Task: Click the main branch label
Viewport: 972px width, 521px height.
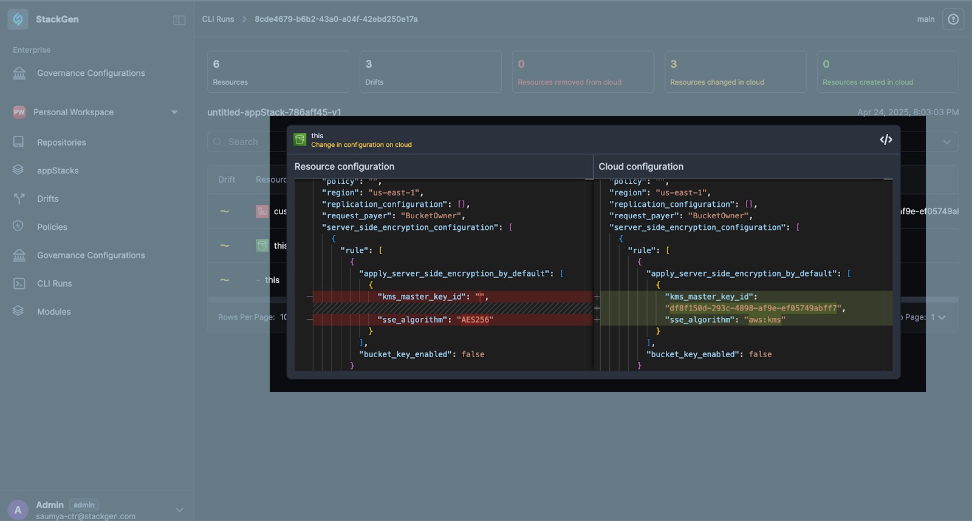Action: (x=926, y=19)
